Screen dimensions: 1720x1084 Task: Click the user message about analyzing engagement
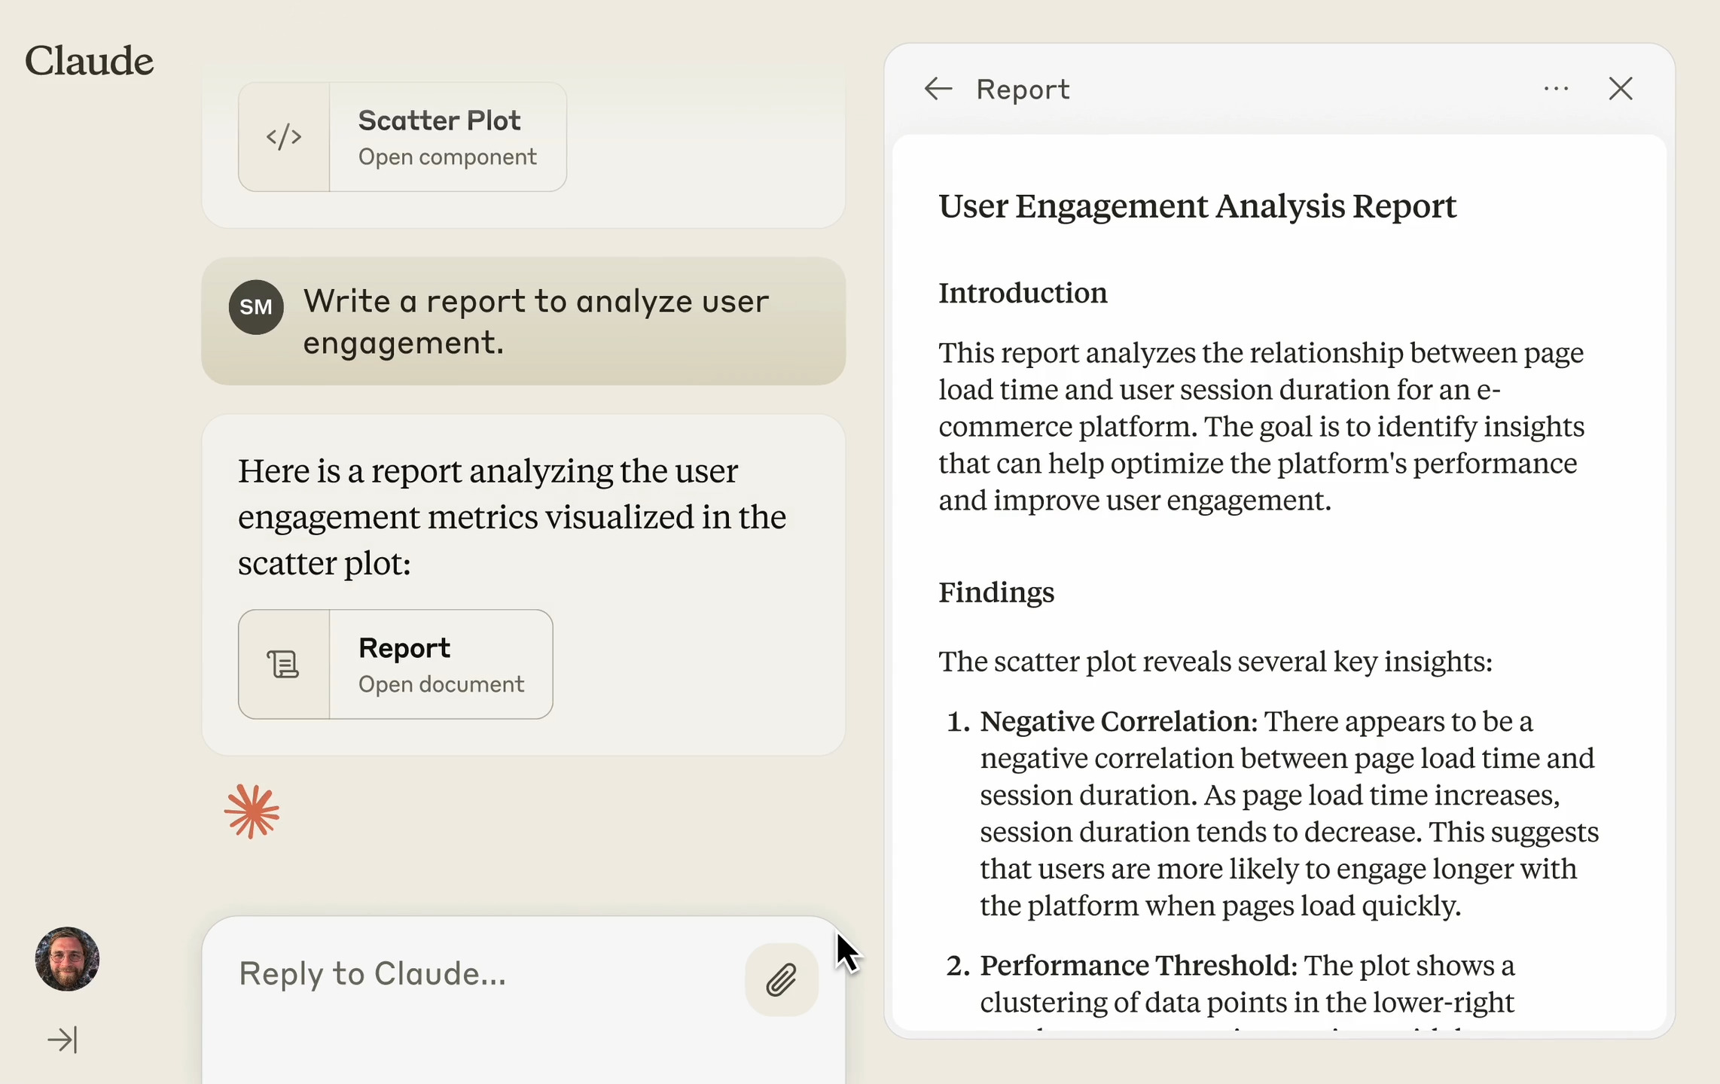coord(535,321)
